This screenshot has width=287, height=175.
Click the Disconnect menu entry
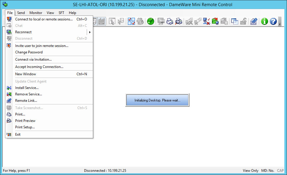click(x=49, y=38)
